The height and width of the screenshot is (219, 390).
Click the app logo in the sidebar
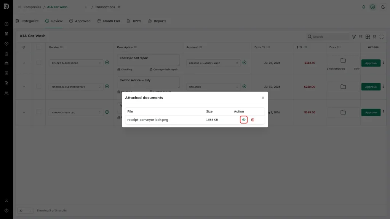coord(6,6)
